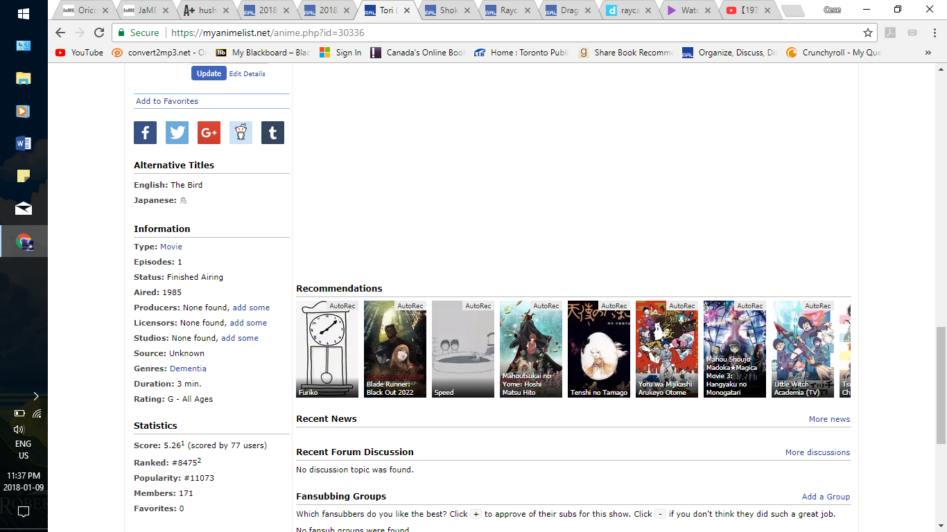Switch to the Crunchyroll bookmark
Viewport: 947px width, 532px height.
click(x=834, y=53)
